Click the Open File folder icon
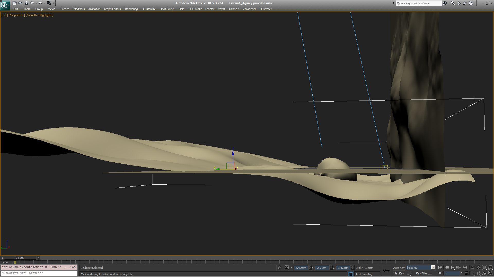The image size is (494, 277). click(20, 3)
